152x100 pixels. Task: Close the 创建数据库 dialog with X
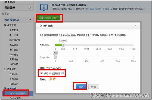coord(135,26)
